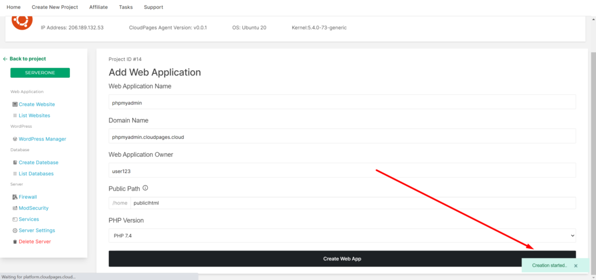Go to the Affiliate menu item

pyautogui.click(x=98, y=7)
